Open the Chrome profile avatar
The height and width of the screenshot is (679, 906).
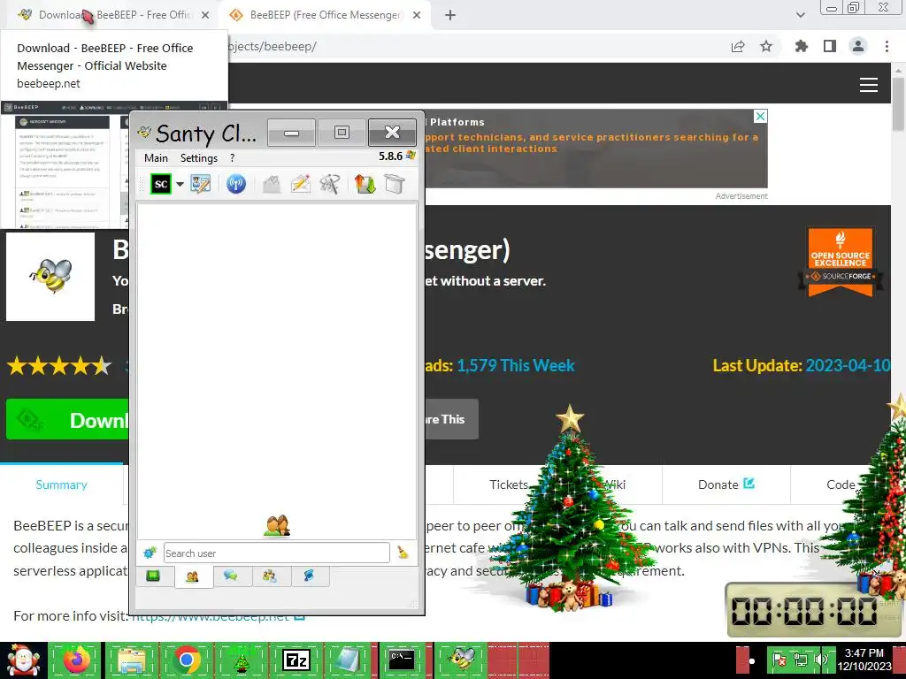coord(858,46)
